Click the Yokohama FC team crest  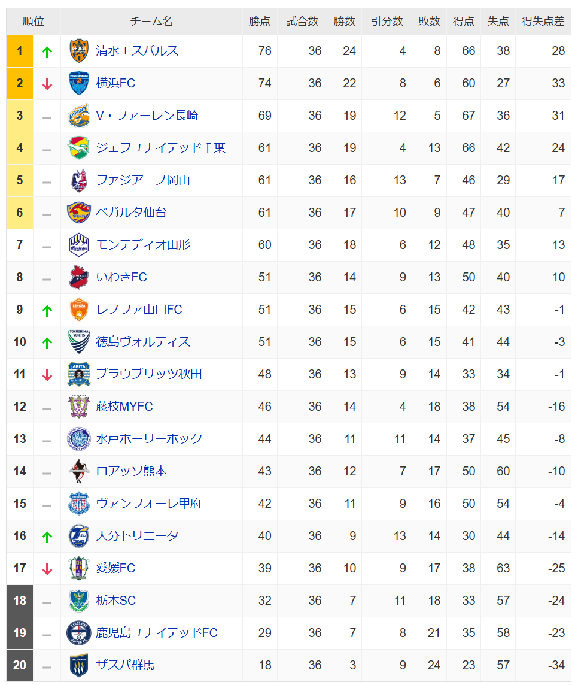point(78,83)
